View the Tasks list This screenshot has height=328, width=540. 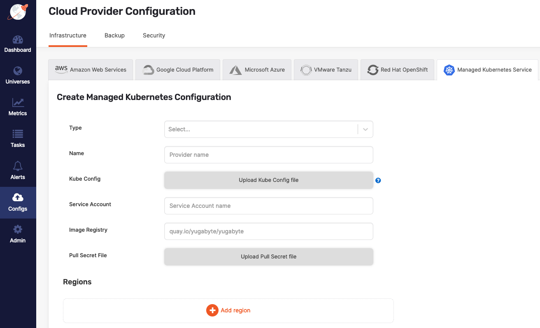(x=18, y=138)
